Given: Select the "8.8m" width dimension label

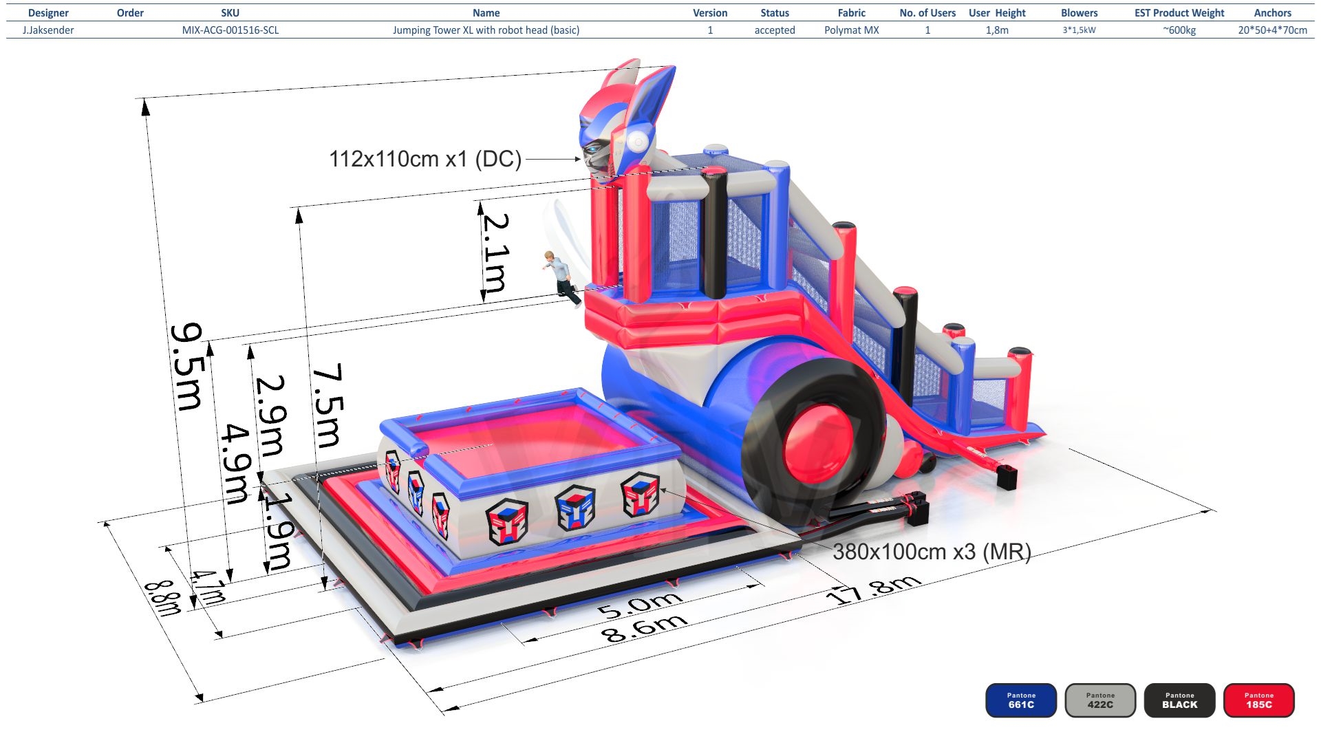Looking at the screenshot, I should [163, 598].
